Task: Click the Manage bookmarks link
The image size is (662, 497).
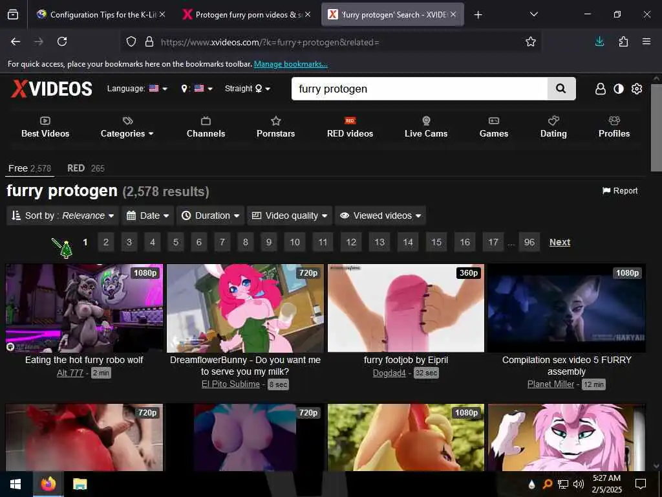Action: (x=290, y=64)
